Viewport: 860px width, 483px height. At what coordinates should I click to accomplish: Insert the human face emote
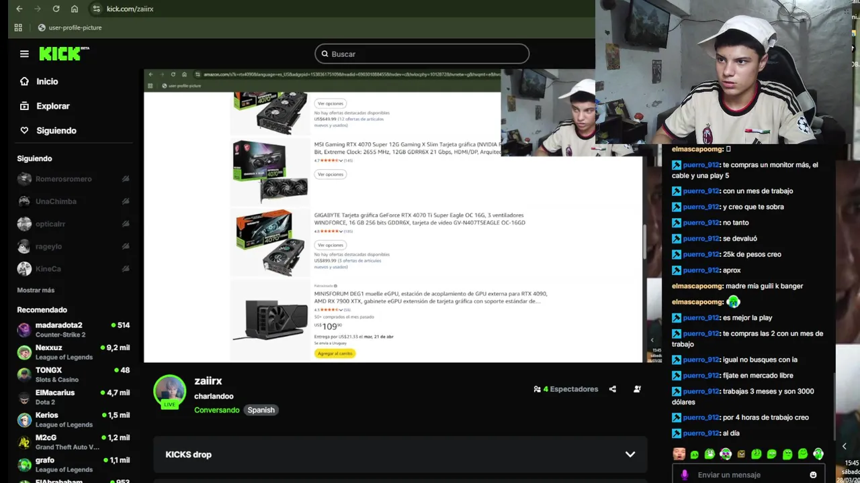[x=679, y=454]
